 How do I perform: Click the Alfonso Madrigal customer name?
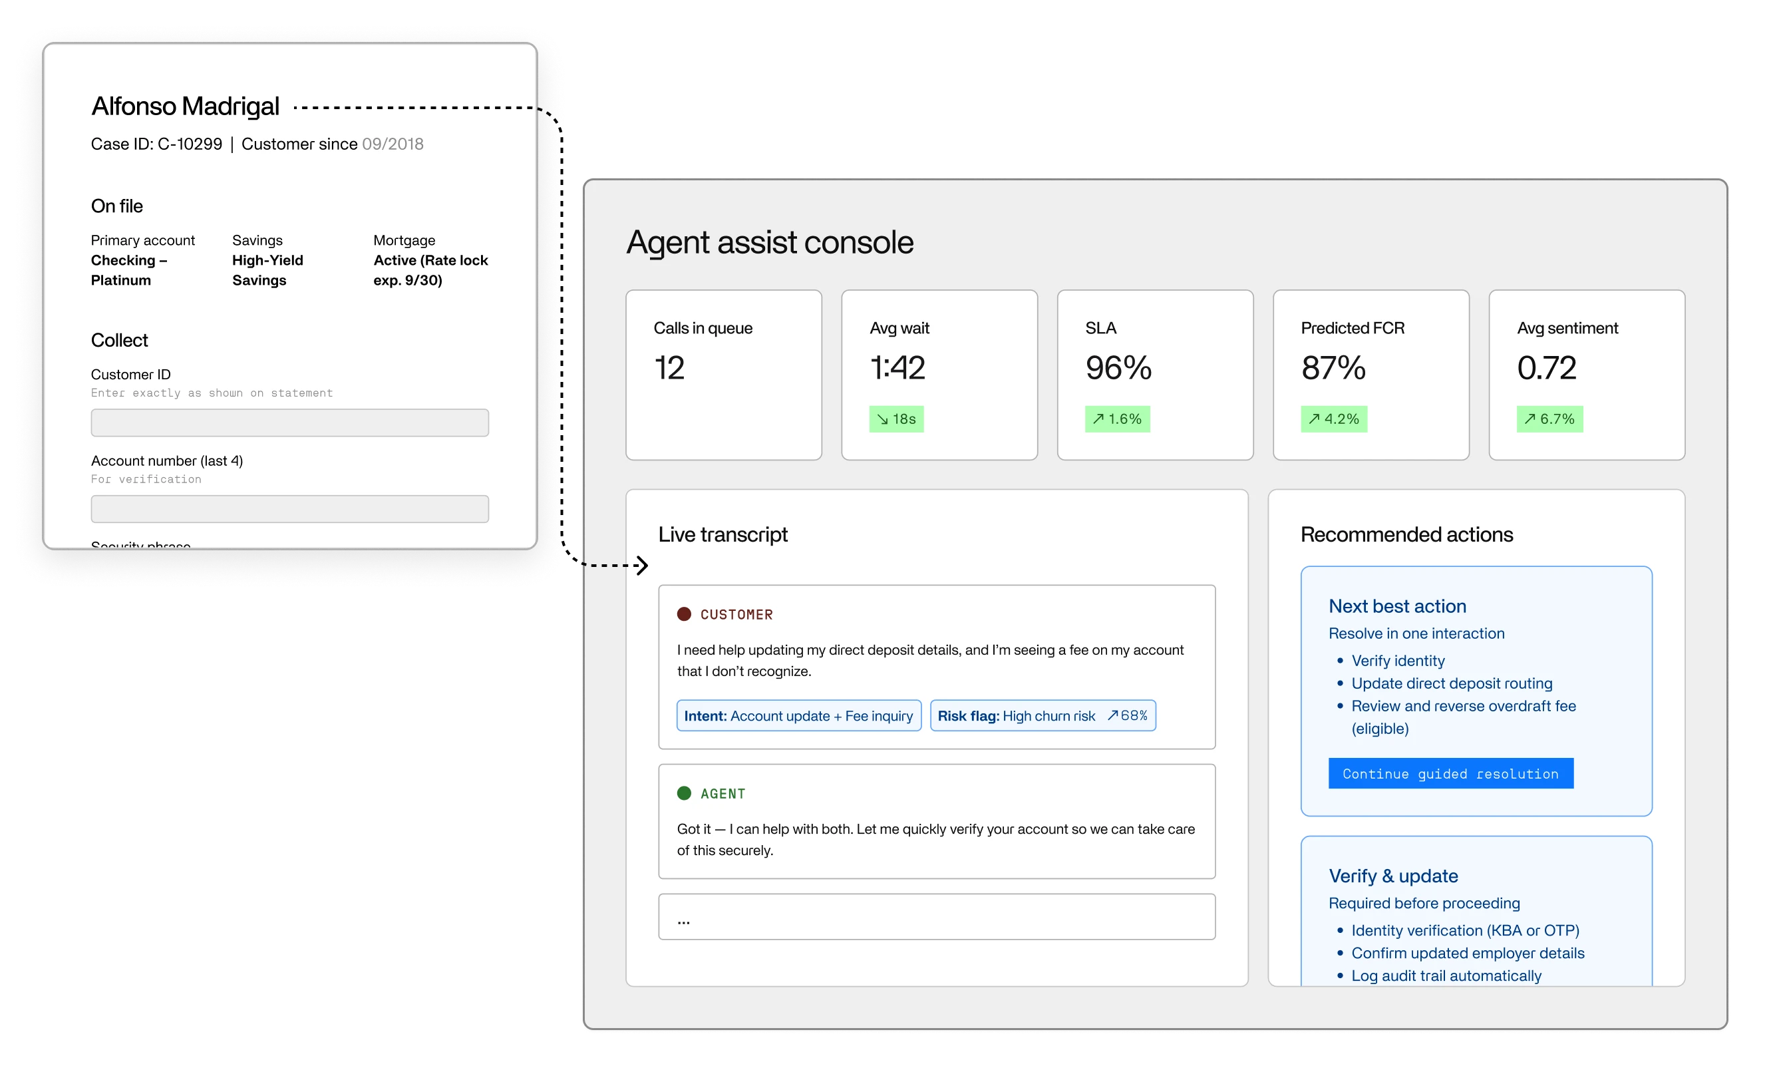pyautogui.click(x=185, y=106)
